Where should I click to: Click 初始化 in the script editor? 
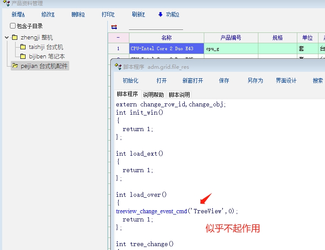[130, 80]
